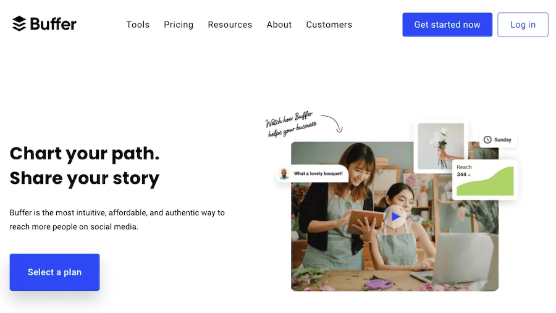The height and width of the screenshot is (313, 556).
Task: Click the handwritten "Watch how Buffer" note
Action: click(290, 123)
